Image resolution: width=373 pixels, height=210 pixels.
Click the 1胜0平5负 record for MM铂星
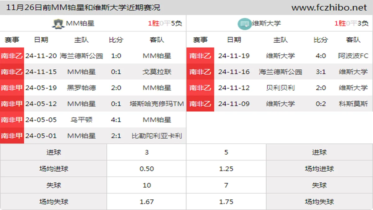(165, 23)
